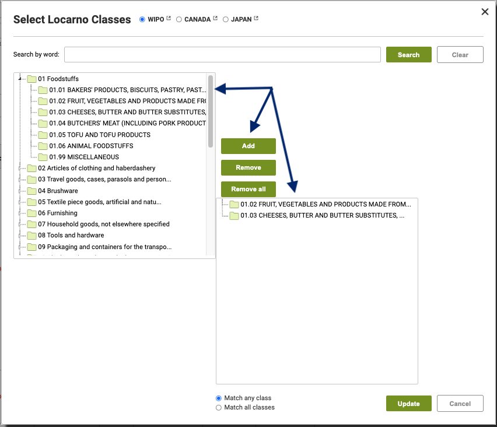This screenshot has height=427, width=497.
Task: Click folder icon of selected 01.02 Fruit class
Action: click(x=235, y=205)
